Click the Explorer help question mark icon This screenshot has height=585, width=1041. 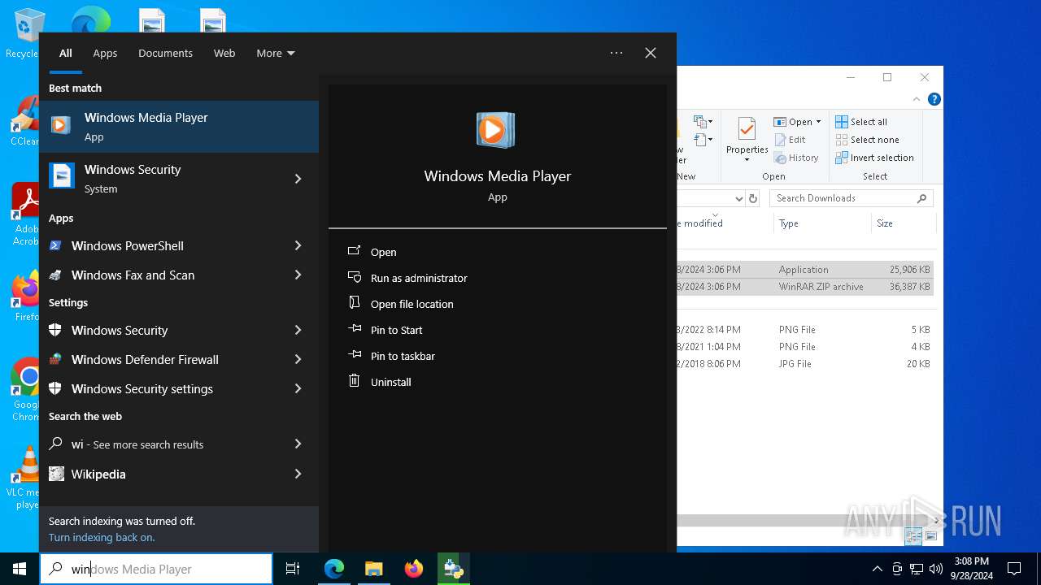(x=934, y=99)
